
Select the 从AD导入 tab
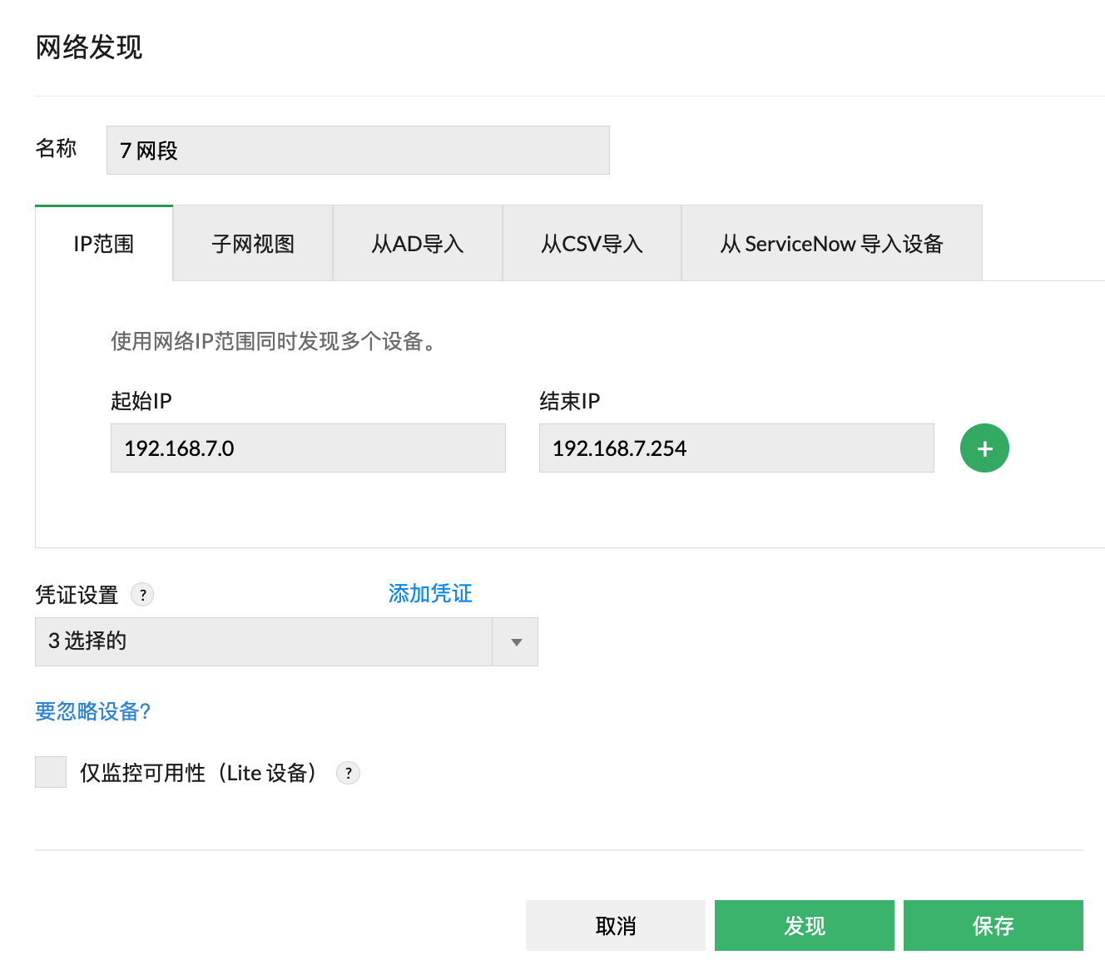tap(417, 243)
